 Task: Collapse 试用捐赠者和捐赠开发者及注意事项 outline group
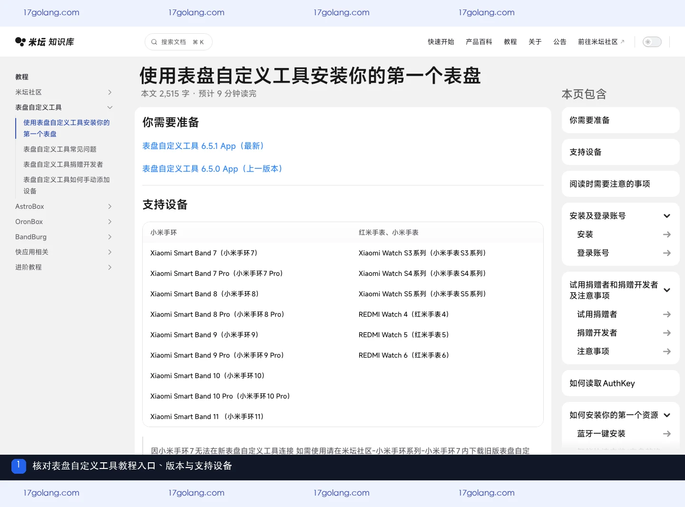[x=667, y=290]
